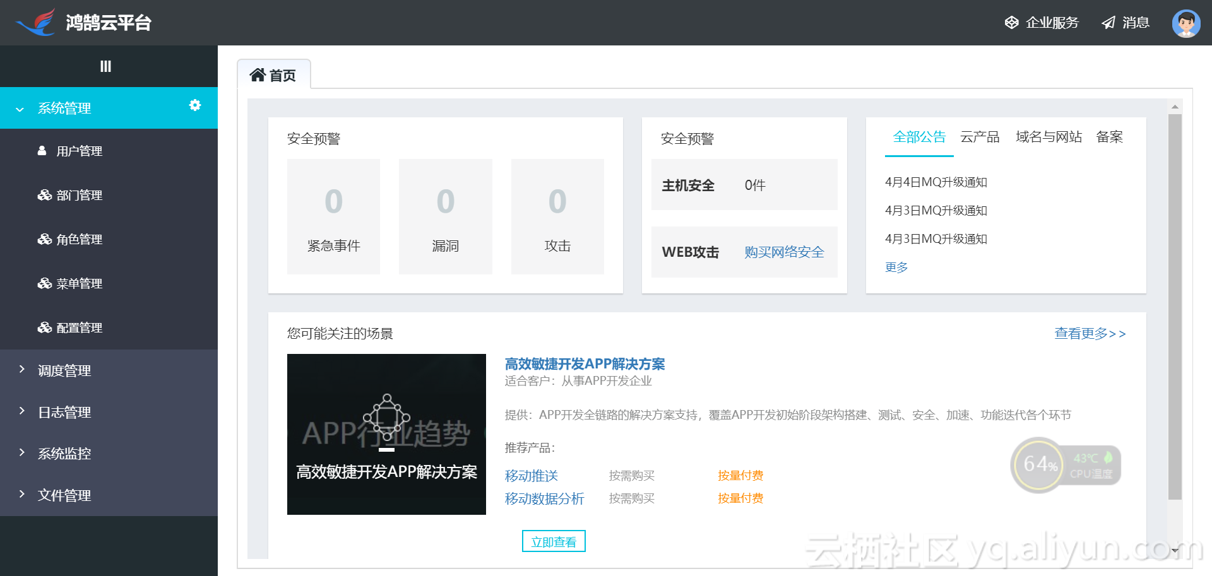
Task: Click the 菜单管理 cubes icon
Action: [44, 283]
